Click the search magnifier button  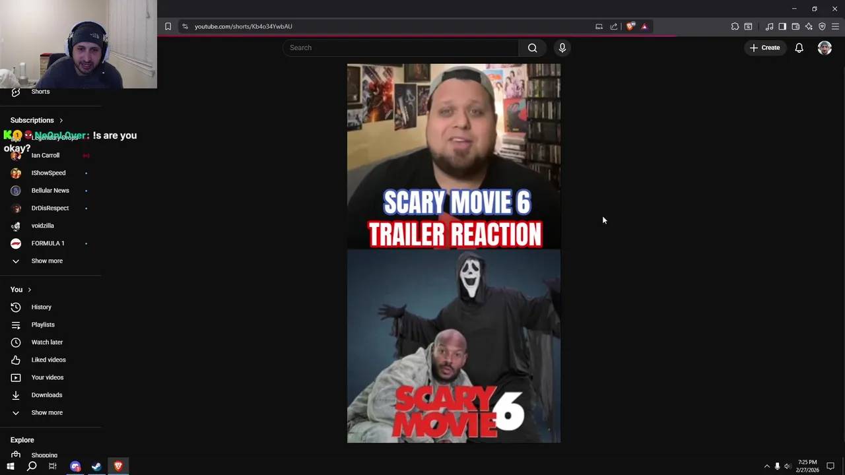coord(532,47)
